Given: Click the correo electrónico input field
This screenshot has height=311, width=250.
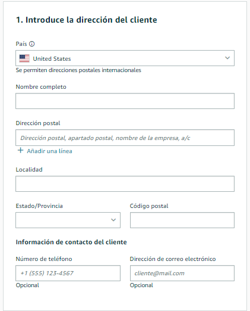Looking at the screenshot, I should pos(182,273).
